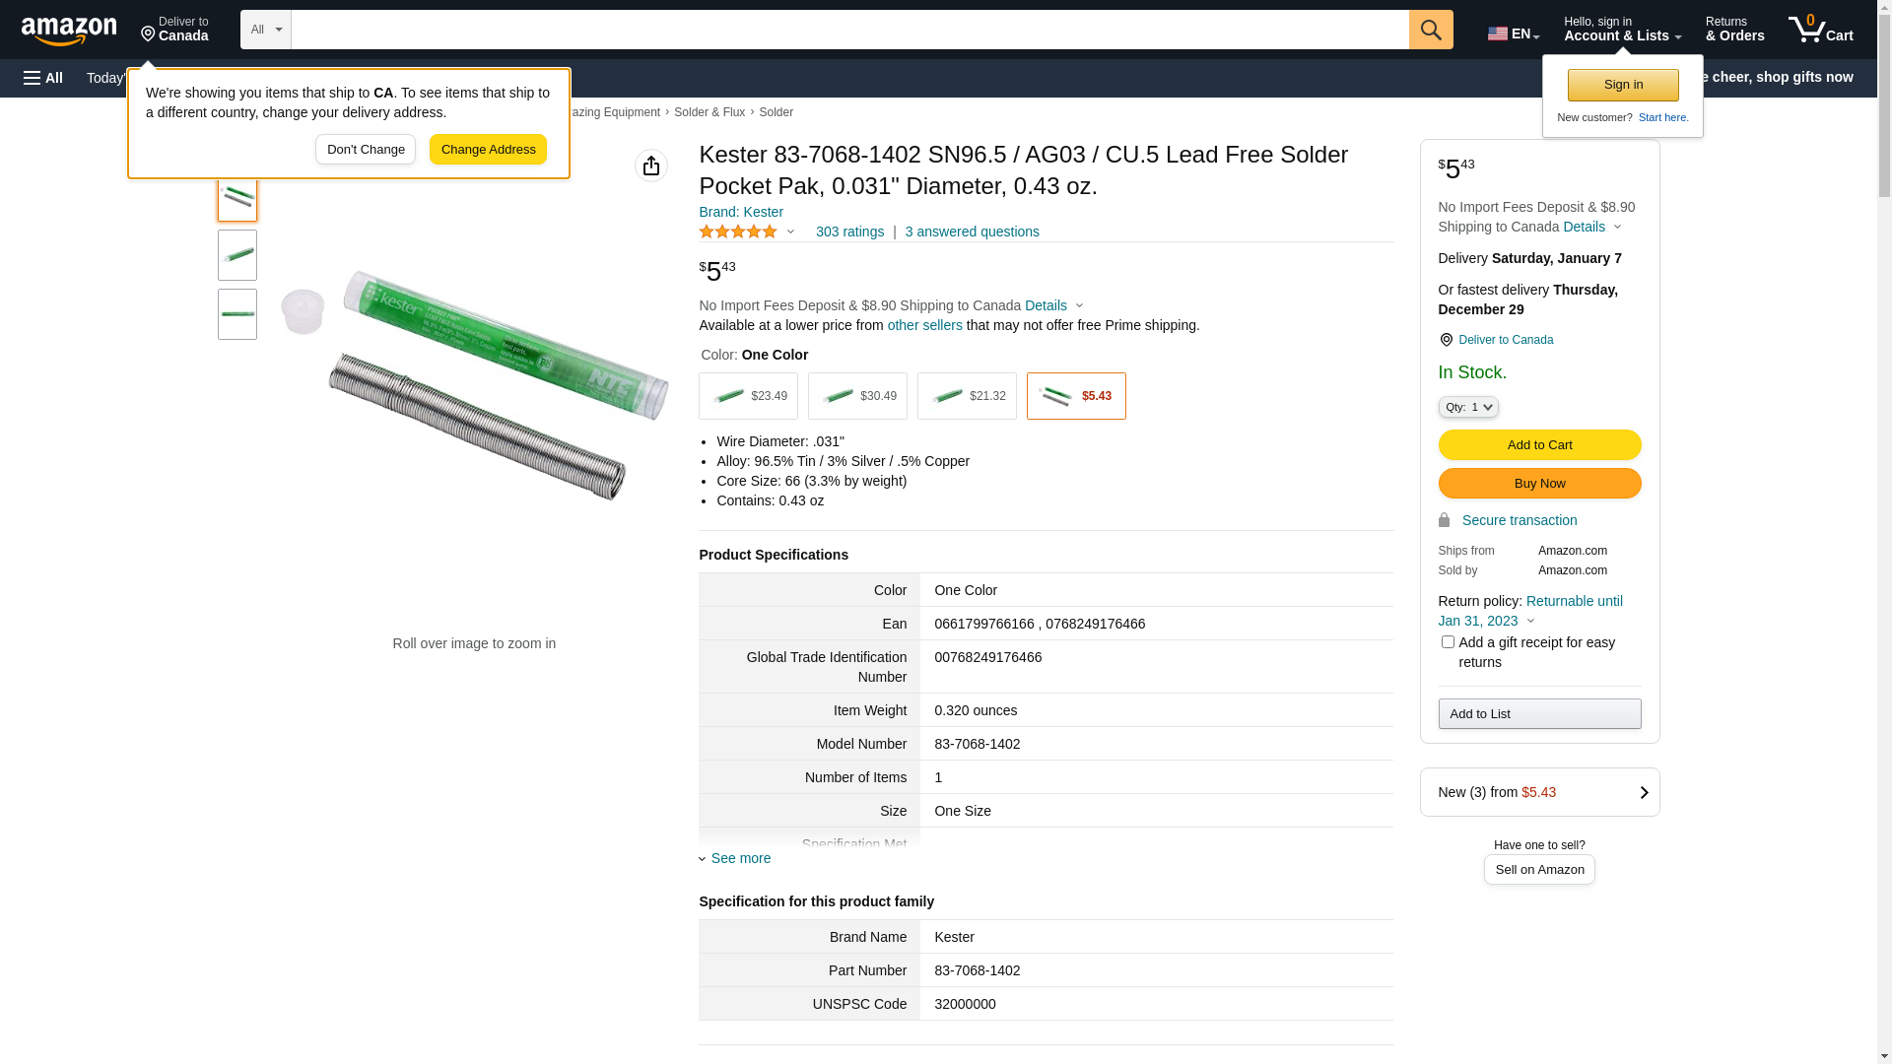Click the Amazon logo

click(x=69, y=31)
